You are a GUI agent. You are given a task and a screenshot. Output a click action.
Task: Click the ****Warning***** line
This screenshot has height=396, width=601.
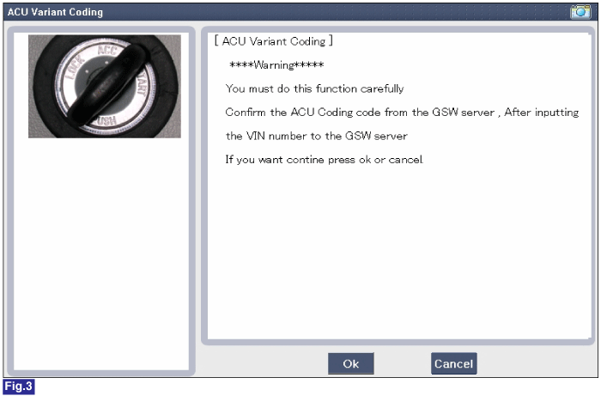point(276,65)
